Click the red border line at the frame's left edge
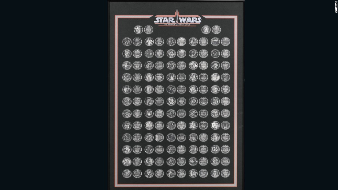338x190 pixels. 116,101
